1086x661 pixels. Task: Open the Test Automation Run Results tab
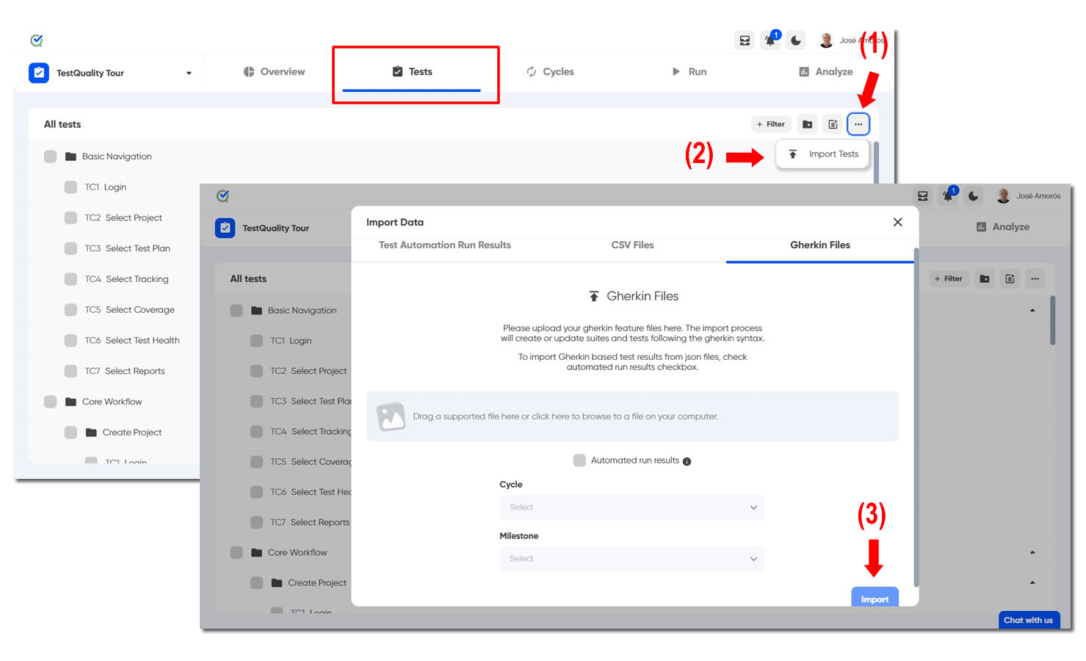click(x=444, y=245)
